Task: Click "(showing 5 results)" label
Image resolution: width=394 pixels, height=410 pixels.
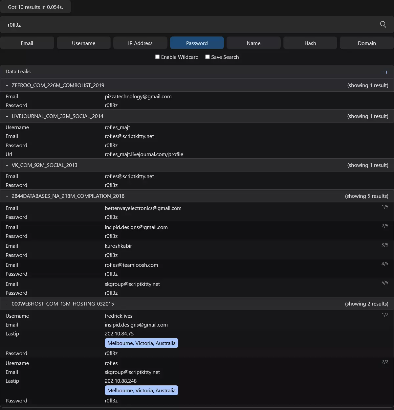Action: (367, 196)
